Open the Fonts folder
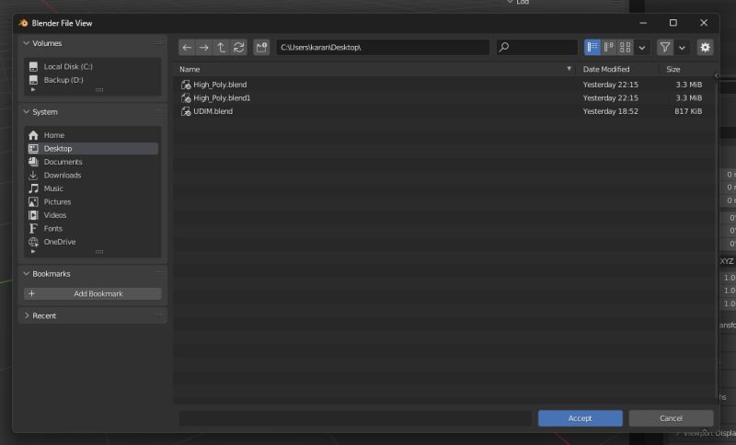The image size is (736, 445). pos(93,229)
